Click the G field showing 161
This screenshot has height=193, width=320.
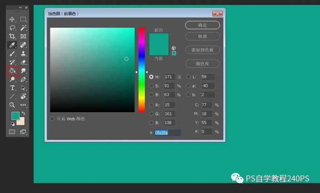pyautogui.click(x=170, y=114)
